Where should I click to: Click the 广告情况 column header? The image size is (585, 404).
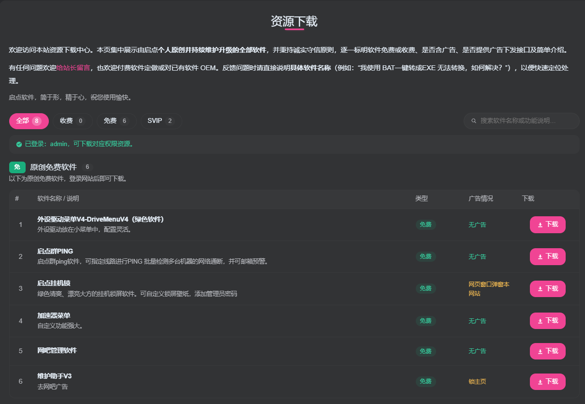pos(481,198)
